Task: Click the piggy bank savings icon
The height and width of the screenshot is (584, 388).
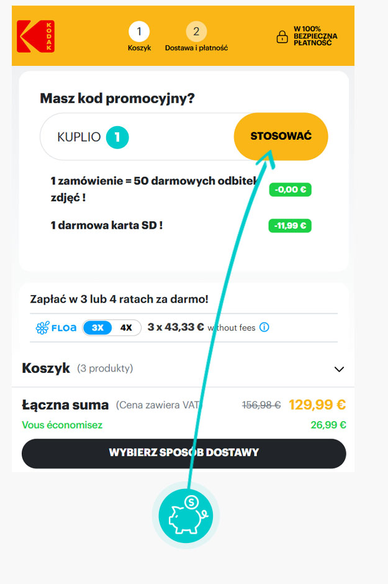Action: point(186,516)
